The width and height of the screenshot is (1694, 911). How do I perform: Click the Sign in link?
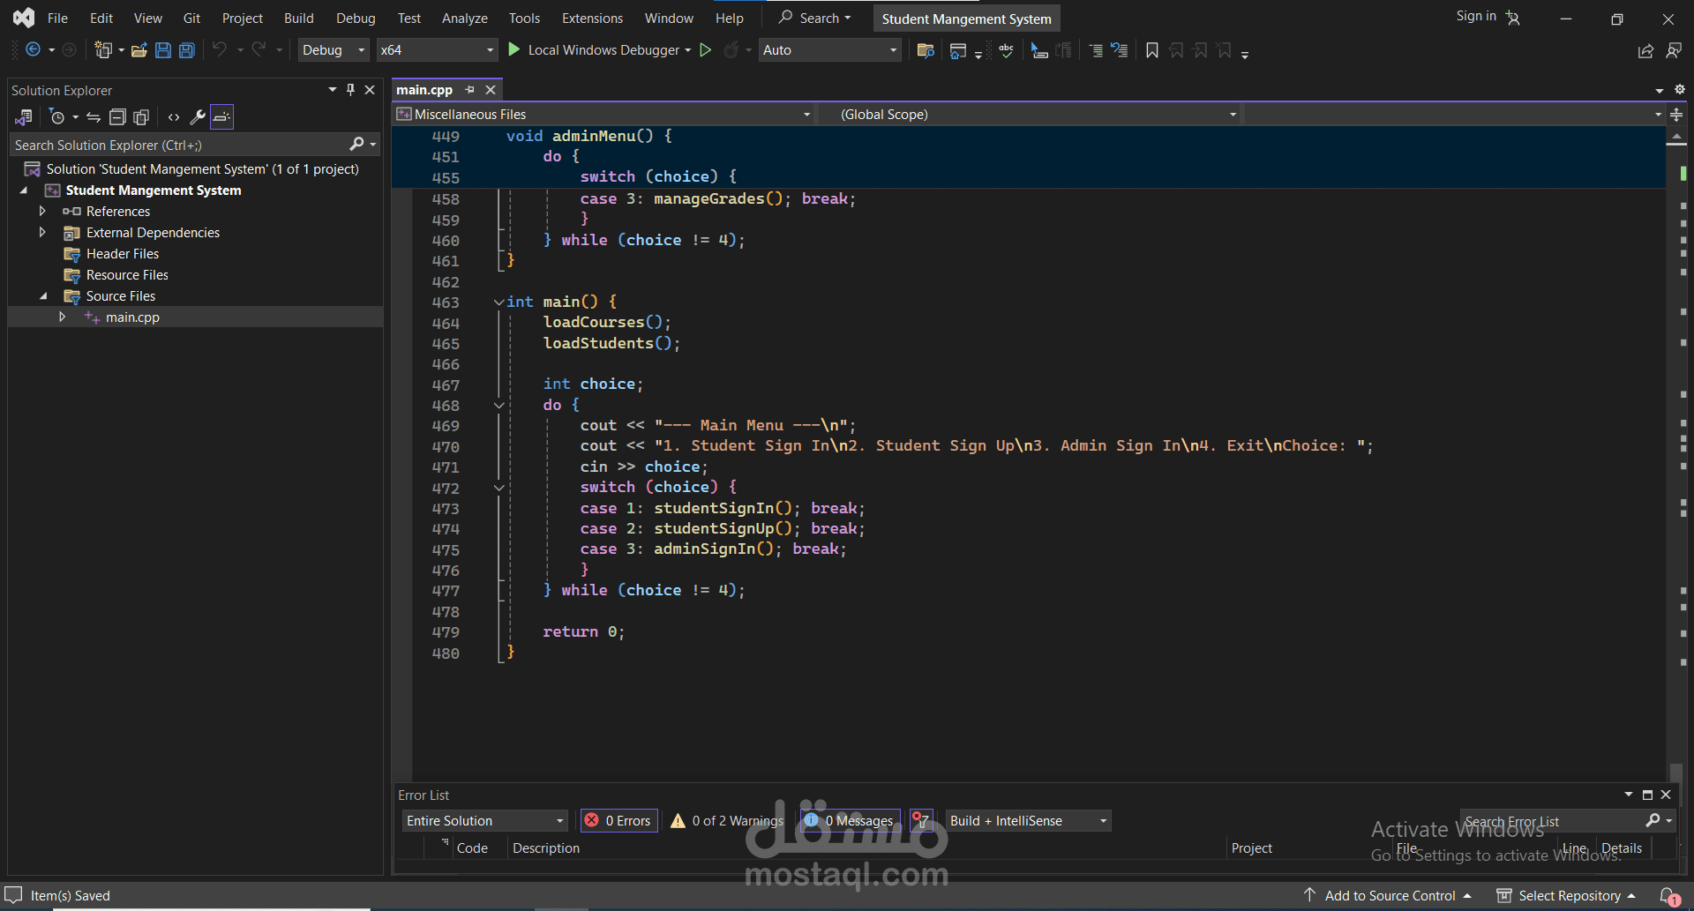(1475, 16)
